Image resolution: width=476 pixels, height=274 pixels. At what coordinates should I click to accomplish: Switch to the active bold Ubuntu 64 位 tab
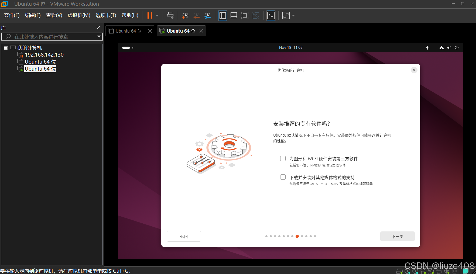181,31
